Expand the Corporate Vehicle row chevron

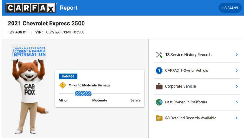pos(237,86)
